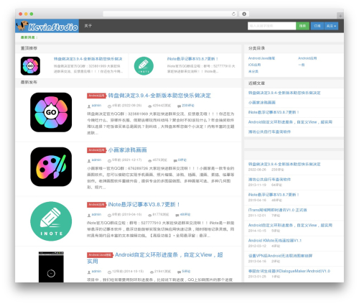Viewport: 359px width, 304px height.
Task: Open category 一般 in 分类目录
Action: click(302, 65)
